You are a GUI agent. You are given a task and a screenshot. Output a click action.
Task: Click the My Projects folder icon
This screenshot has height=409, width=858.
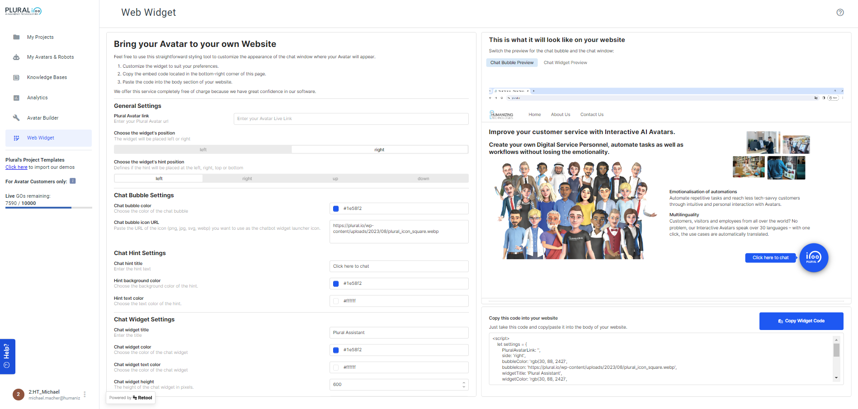(x=16, y=37)
